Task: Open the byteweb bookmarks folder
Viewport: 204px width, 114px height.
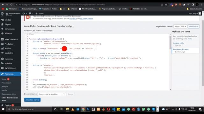Action: pos(72,9)
